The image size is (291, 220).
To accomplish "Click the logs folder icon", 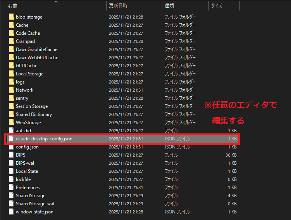I will 11,82.
